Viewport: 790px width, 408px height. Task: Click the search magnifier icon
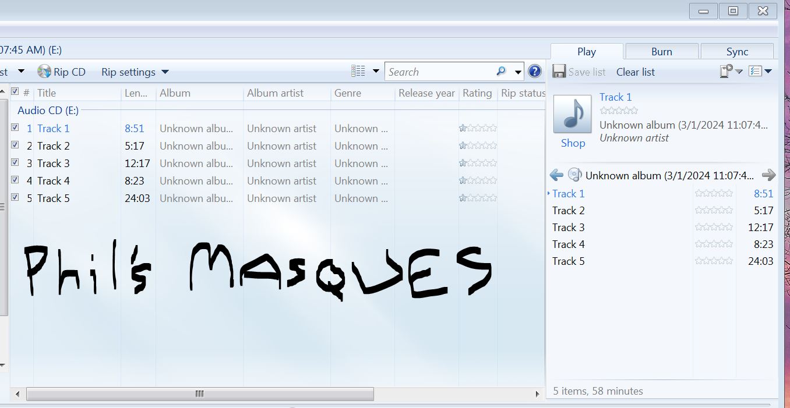[x=501, y=72]
